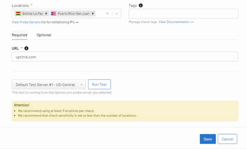Save the check configuration
The height and width of the screenshot is (149, 247).
(x=207, y=139)
